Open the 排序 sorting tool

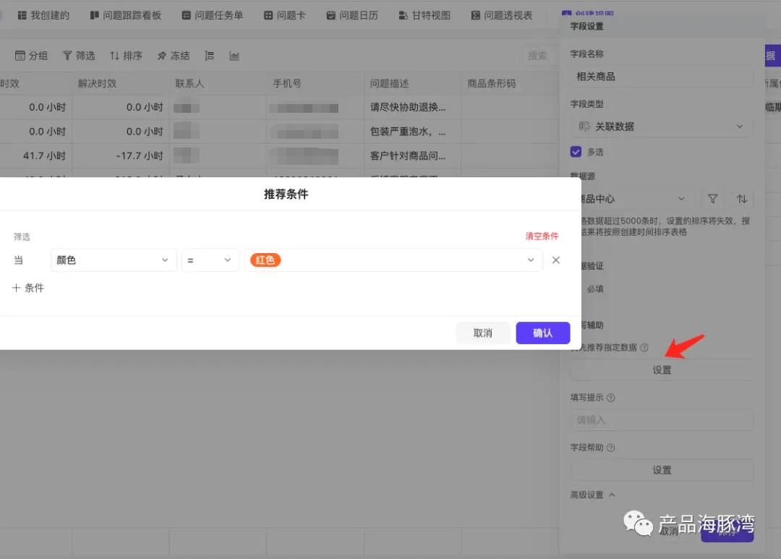[127, 55]
